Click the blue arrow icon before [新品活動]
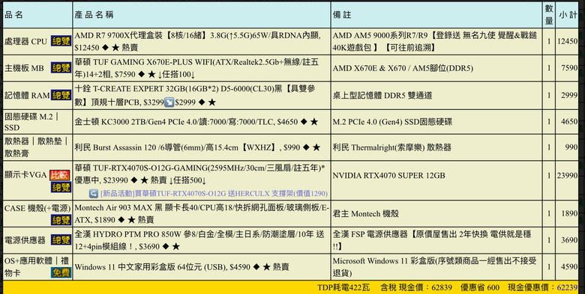 [x=94, y=194]
